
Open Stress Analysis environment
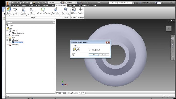pos(9,12)
